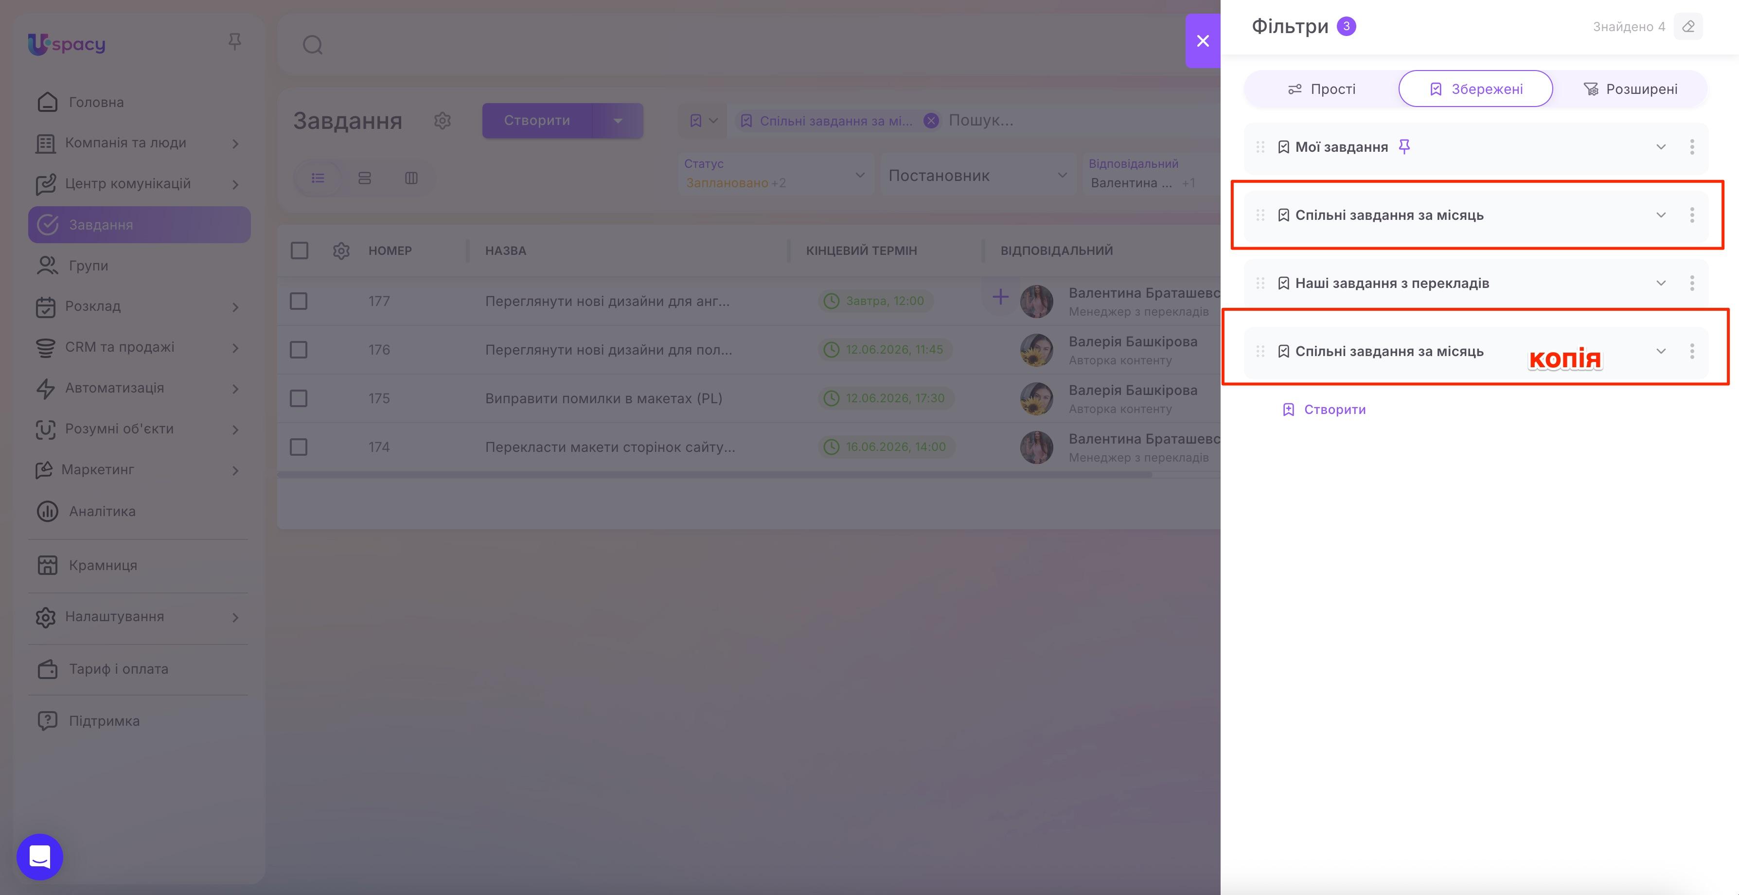Click the search magnifier icon

tap(313, 45)
